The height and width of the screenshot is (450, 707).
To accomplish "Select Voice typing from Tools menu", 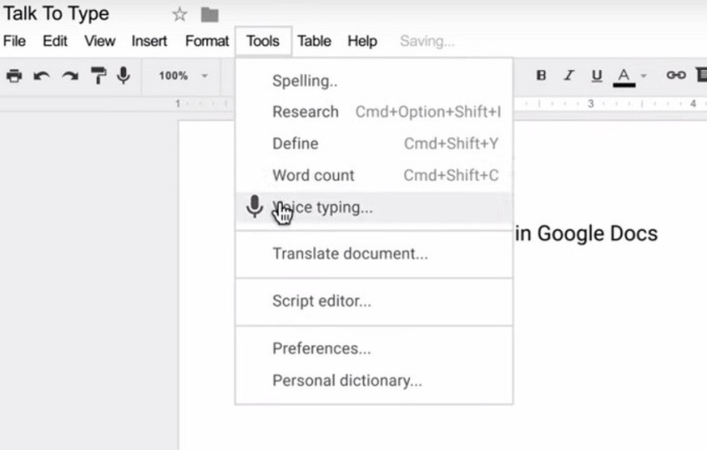I will tap(323, 208).
